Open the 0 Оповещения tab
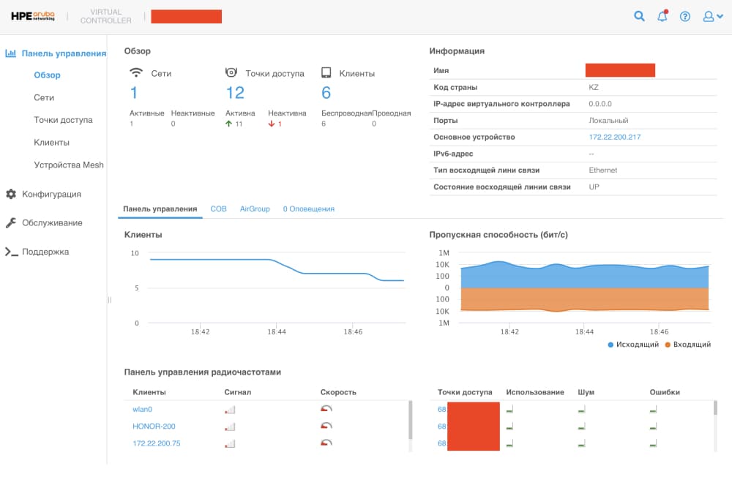This screenshot has width=732, height=488. pyautogui.click(x=308, y=209)
